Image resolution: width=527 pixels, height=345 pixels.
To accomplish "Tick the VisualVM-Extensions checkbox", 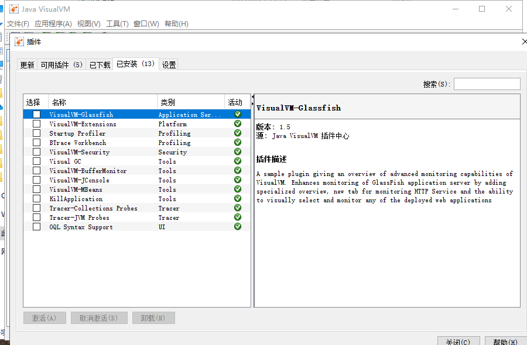I will pos(37,124).
